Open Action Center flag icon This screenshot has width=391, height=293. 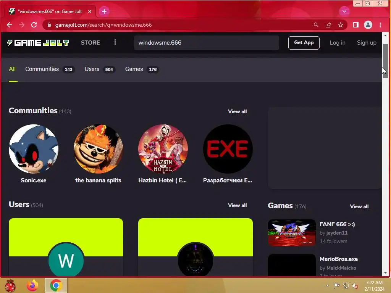(336, 285)
